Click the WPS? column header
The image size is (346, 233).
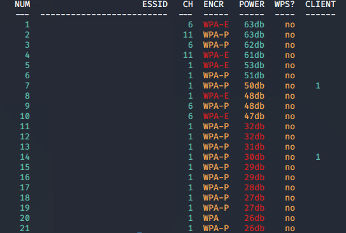(x=285, y=4)
